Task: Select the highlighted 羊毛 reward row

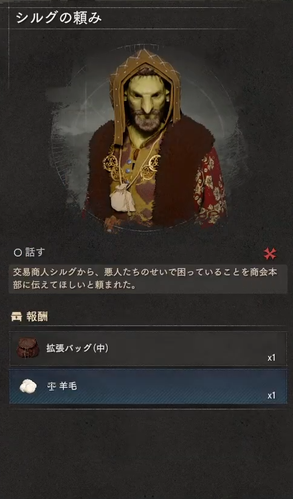Action: tap(148, 386)
